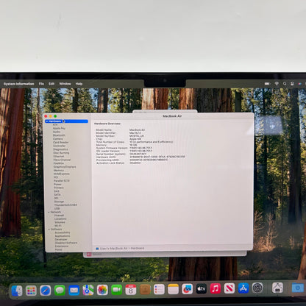Select Diagnostics in the sidebar
Screen dimensions: 306x306
[60, 149]
